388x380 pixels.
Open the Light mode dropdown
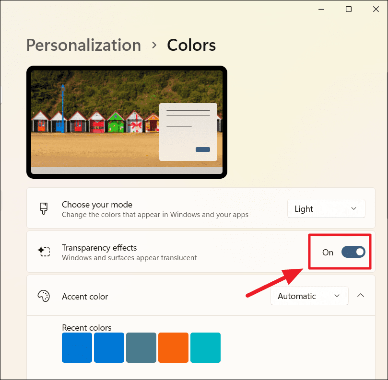coord(326,208)
